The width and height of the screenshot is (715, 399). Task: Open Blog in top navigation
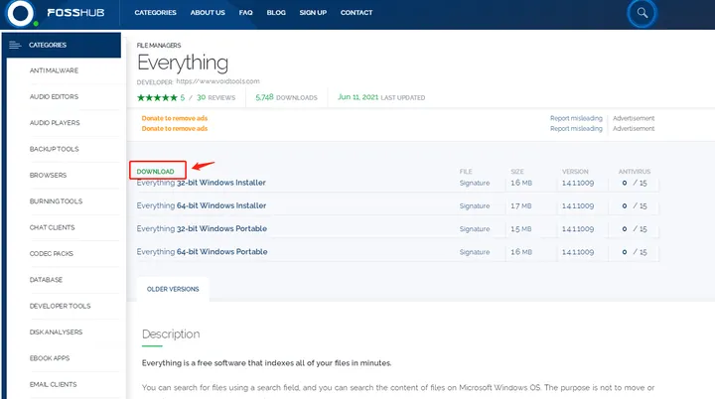(x=276, y=13)
